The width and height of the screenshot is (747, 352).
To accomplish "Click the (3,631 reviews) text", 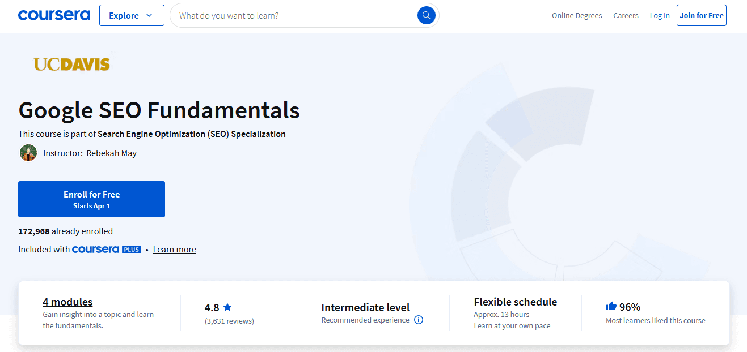I will (229, 321).
